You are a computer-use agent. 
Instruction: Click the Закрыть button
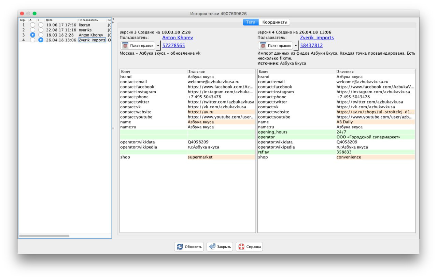pos(220,247)
